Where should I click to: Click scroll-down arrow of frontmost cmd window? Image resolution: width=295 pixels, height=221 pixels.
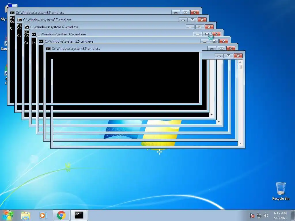point(240,144)
